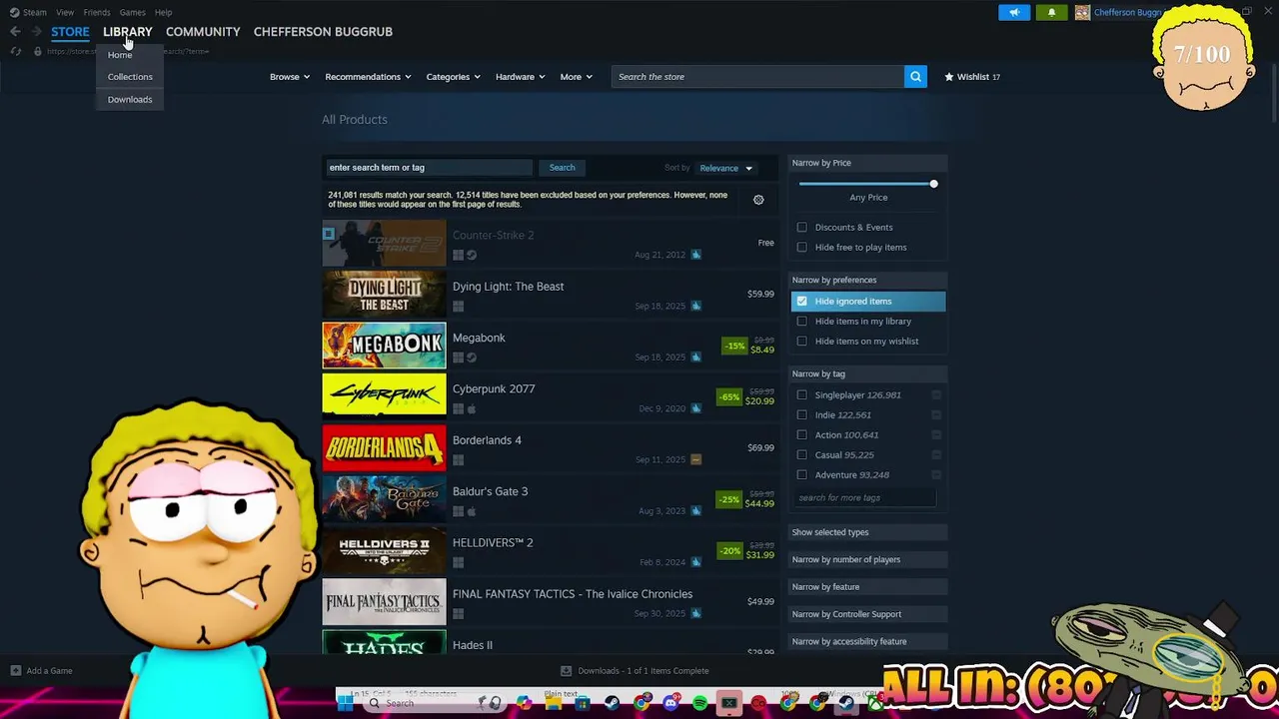Open the Sort by Relevance dropdown
The height and width of the screenshot is (719, 1279).
point(726,168)
